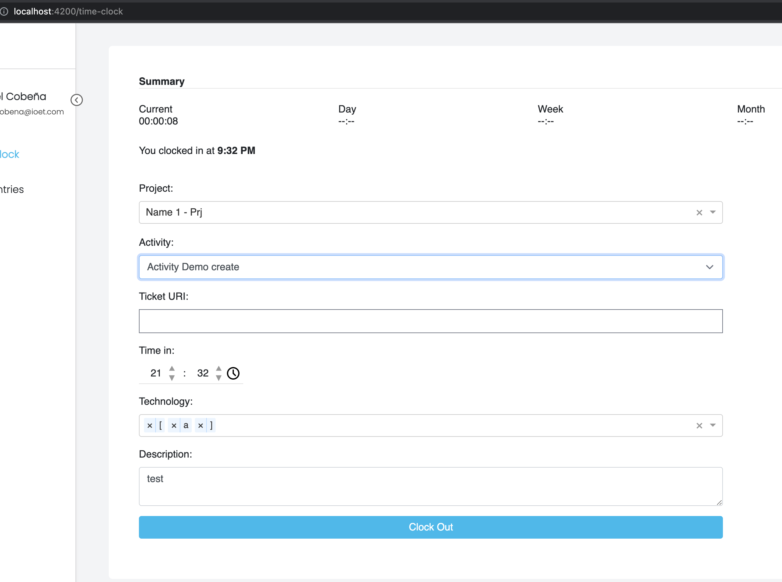Collapse the sidebar with the arrow icon
Screen dimensions: 782x582
tap(76, 100)
